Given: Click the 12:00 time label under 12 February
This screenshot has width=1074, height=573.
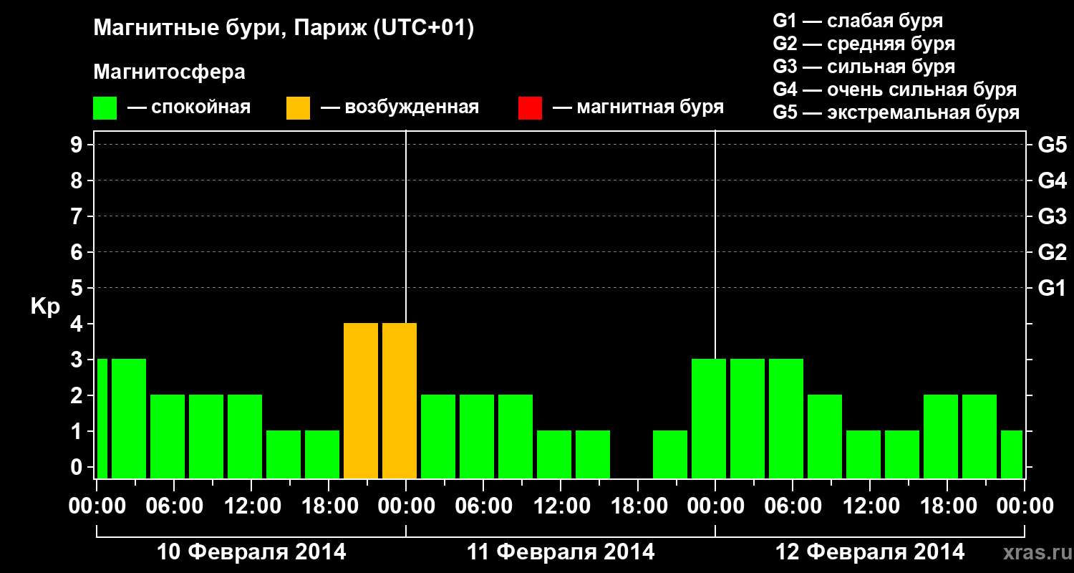Looking at the screenshot, I should pyautogui.click(x=870, y=506).
